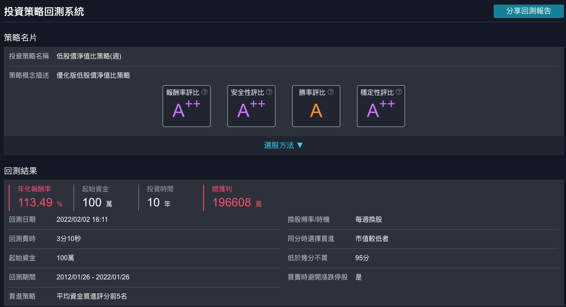Click the 每週換股 rebalancing frequency value
Image resolution: width=566 pixels, height=307 pixels.
(x=368, y=219)
